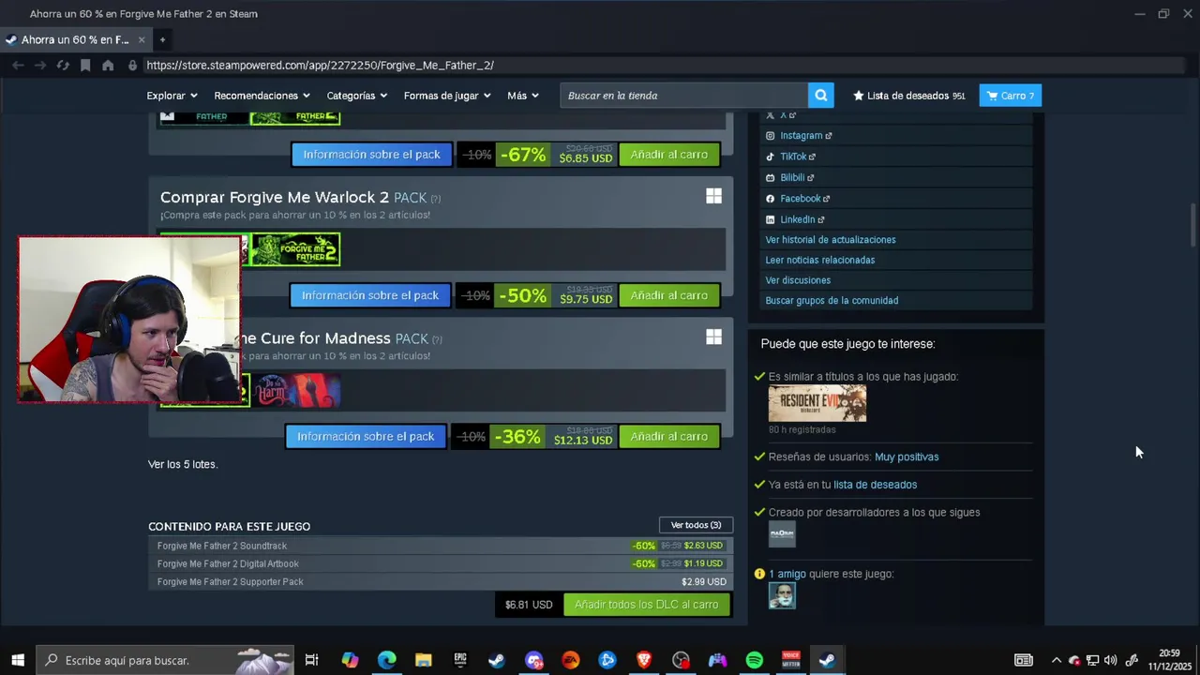
Task: Open the Instagram link
Action: pyautogui.click(x=800, y=136)
